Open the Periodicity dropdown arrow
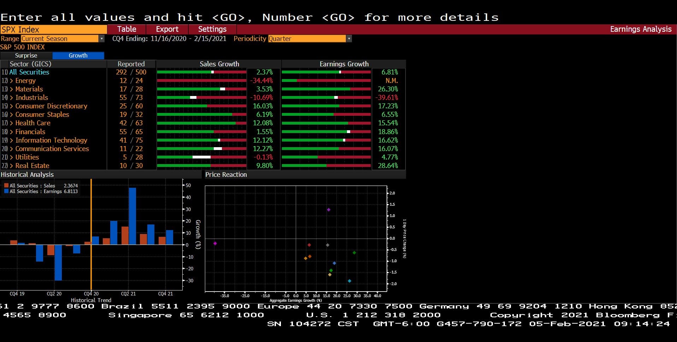Image resolution: width=677 pixels, height=342 pixels. point(349,38)
